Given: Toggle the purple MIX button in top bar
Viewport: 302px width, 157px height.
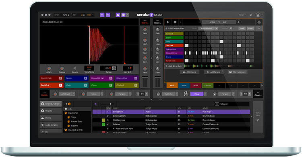Looking at the screenshot, I should (108, 15).
